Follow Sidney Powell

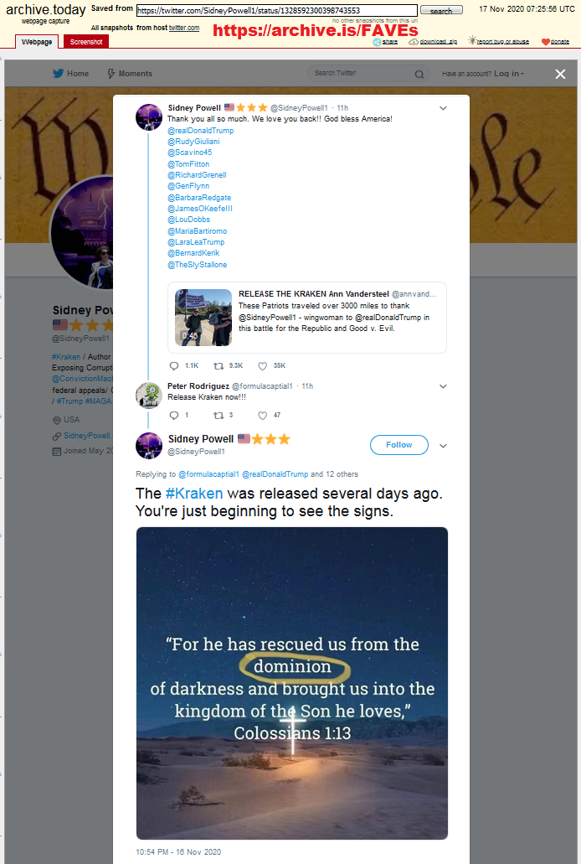pos(399,445)
